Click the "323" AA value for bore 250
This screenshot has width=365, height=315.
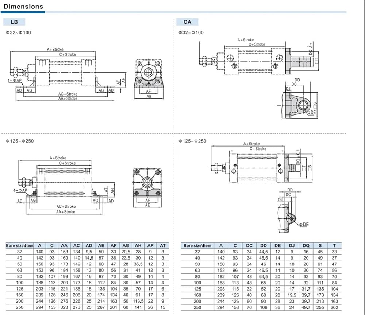64,307
